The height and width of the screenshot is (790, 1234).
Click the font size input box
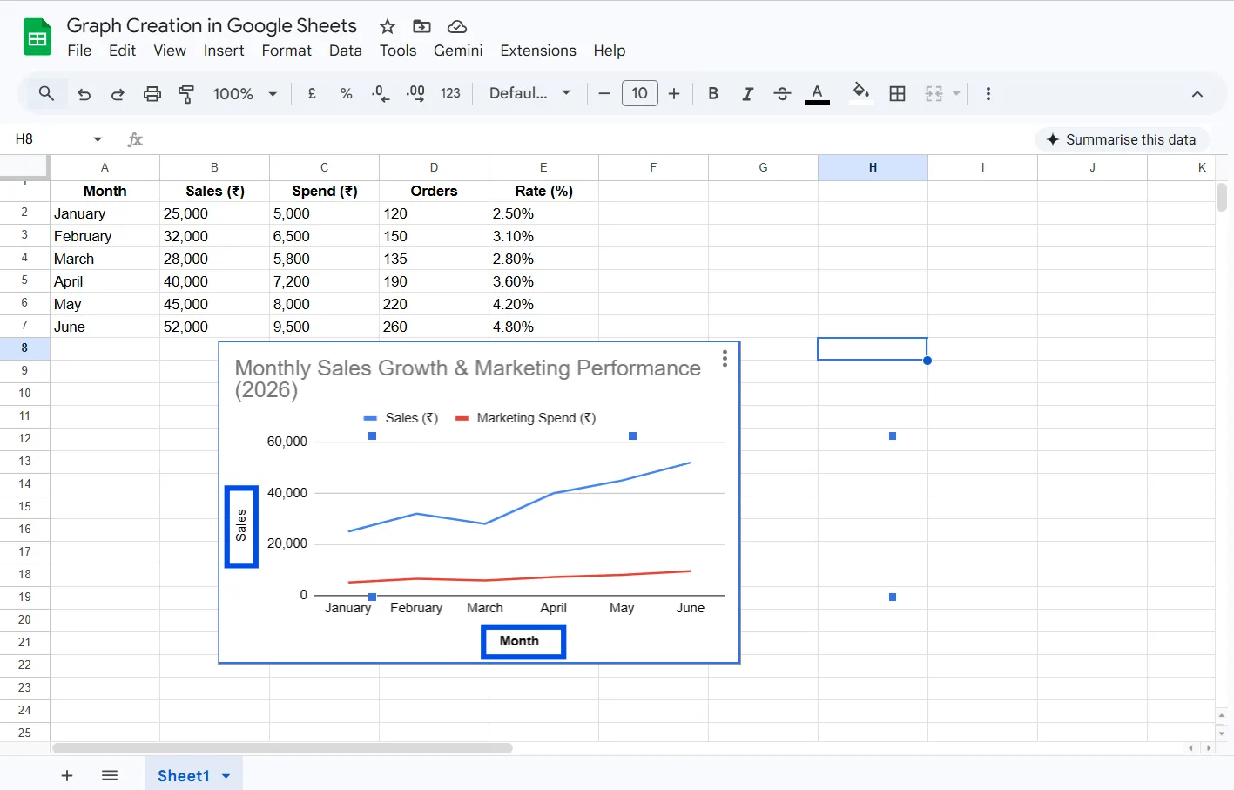639,94
